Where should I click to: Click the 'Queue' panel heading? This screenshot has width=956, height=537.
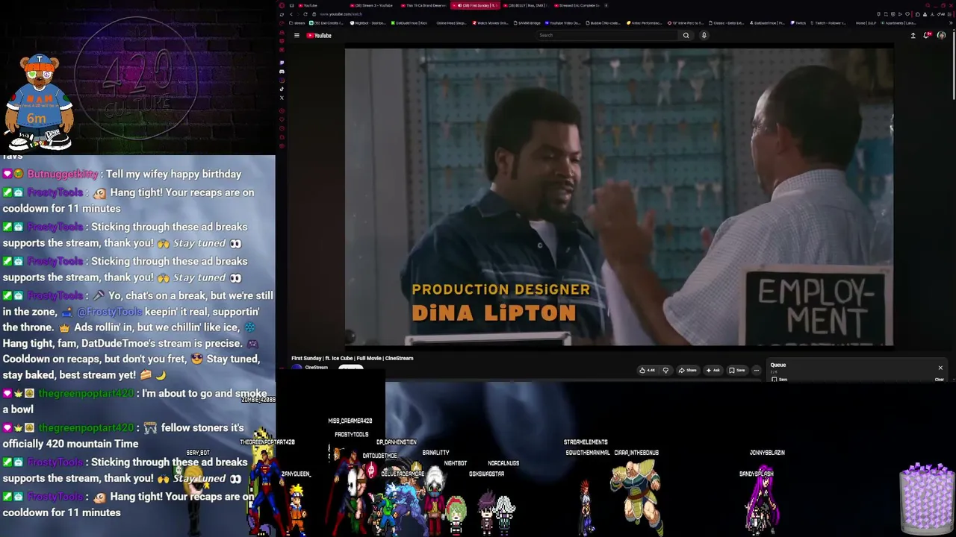pyautogui.click(x=777, y=365)
